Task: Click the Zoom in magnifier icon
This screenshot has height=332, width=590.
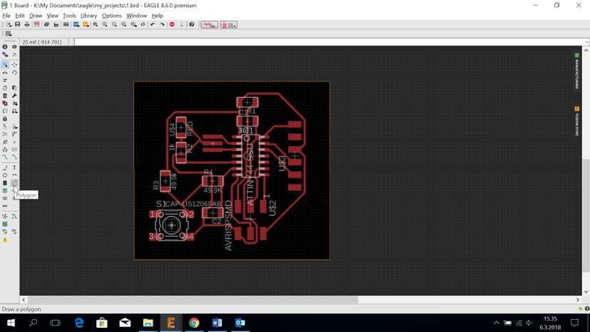Action: pyautogui.click(x=105, y=24)
